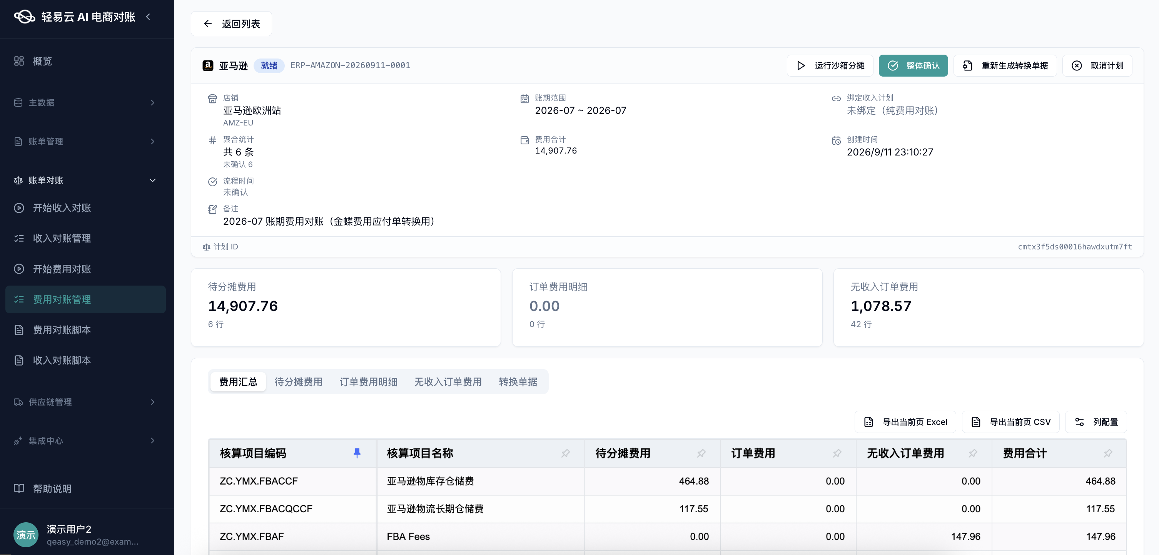Image resolution: width=1159 pixels, height=555 pixels.
Task: Unpin the 核算项目编码 column
Action: [x=357, y=453]
